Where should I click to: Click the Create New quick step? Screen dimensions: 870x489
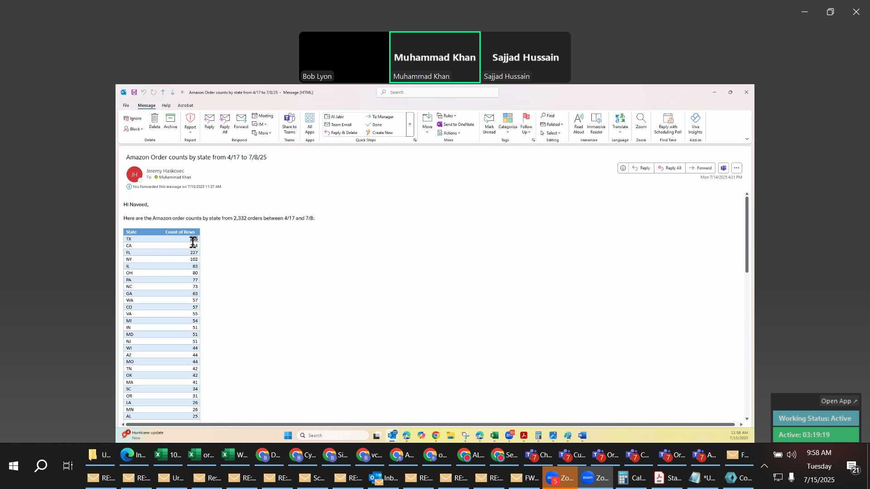pos(379,133)
